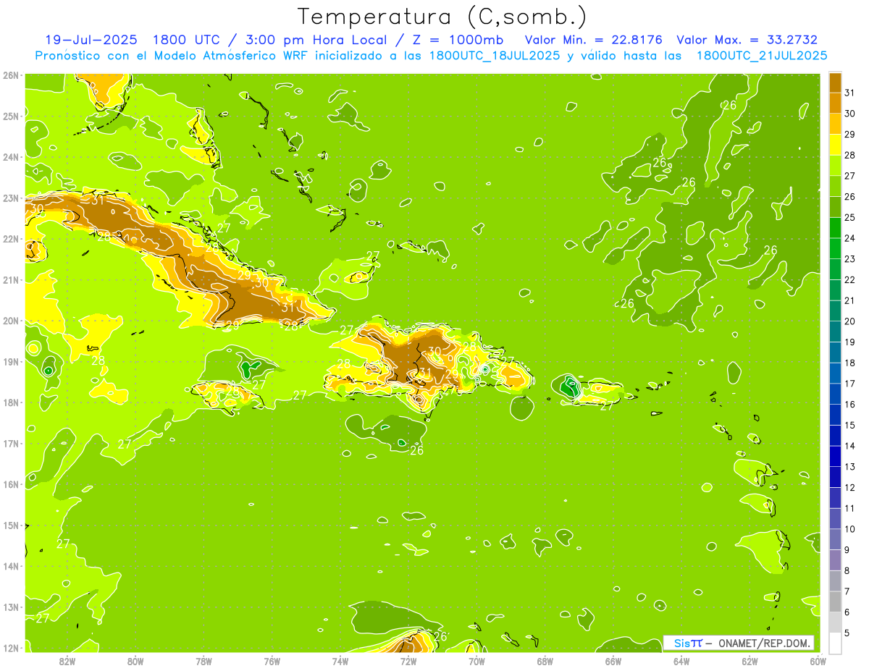Pick the gray segment between 6 and 7
Screen dimensions: 869x671
pos(835,602)
